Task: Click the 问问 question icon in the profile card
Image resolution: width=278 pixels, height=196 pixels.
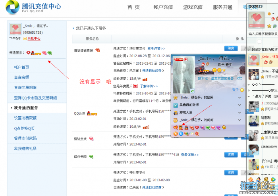Action: click(176, 120)
